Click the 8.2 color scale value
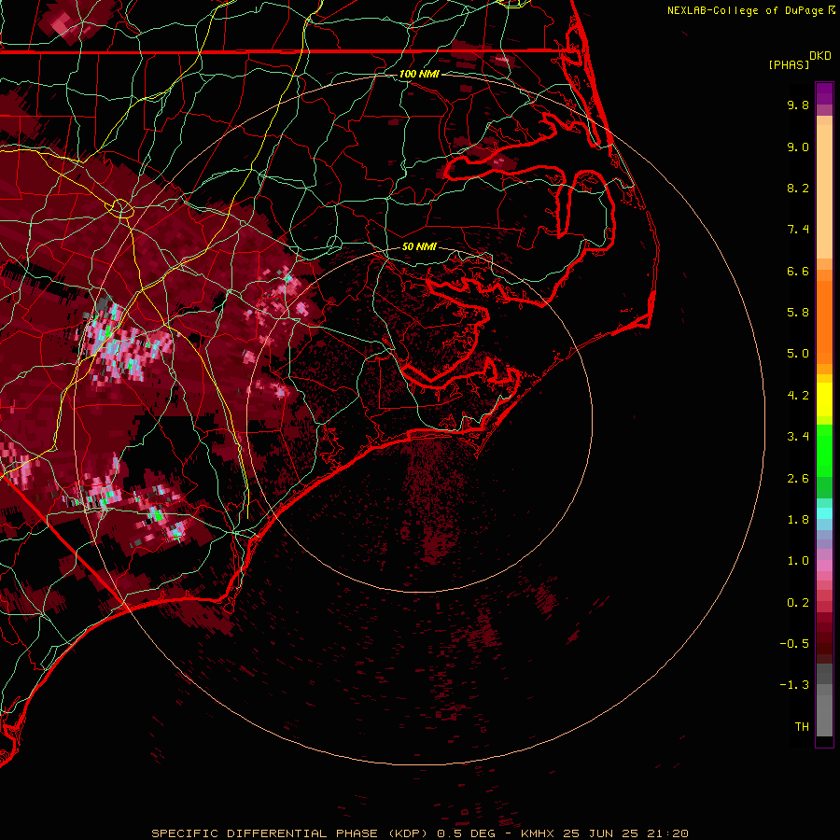Screen dimensions: 840x840 pos(798,188)
